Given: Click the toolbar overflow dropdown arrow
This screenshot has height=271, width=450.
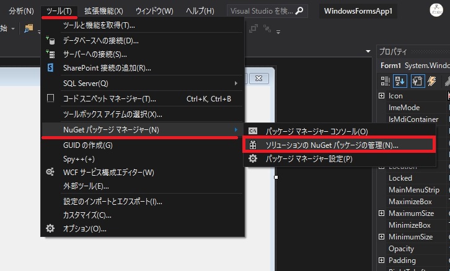Looking at the screenshot, I should click(278, 32).
